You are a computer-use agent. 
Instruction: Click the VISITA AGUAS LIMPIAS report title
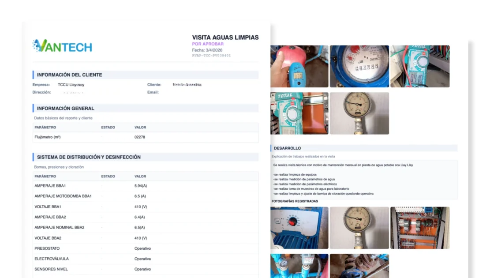tap(225, 38)
